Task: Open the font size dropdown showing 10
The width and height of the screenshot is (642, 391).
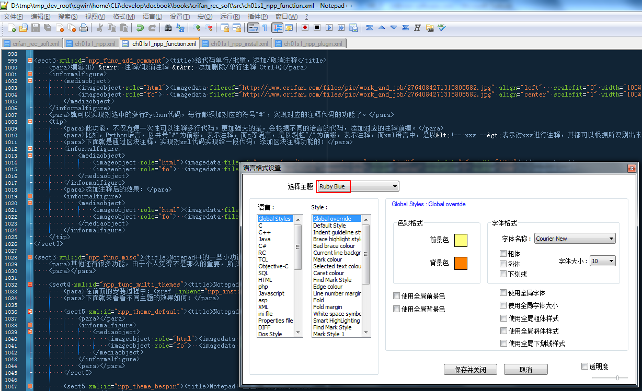Action: [x=603, y=261]
